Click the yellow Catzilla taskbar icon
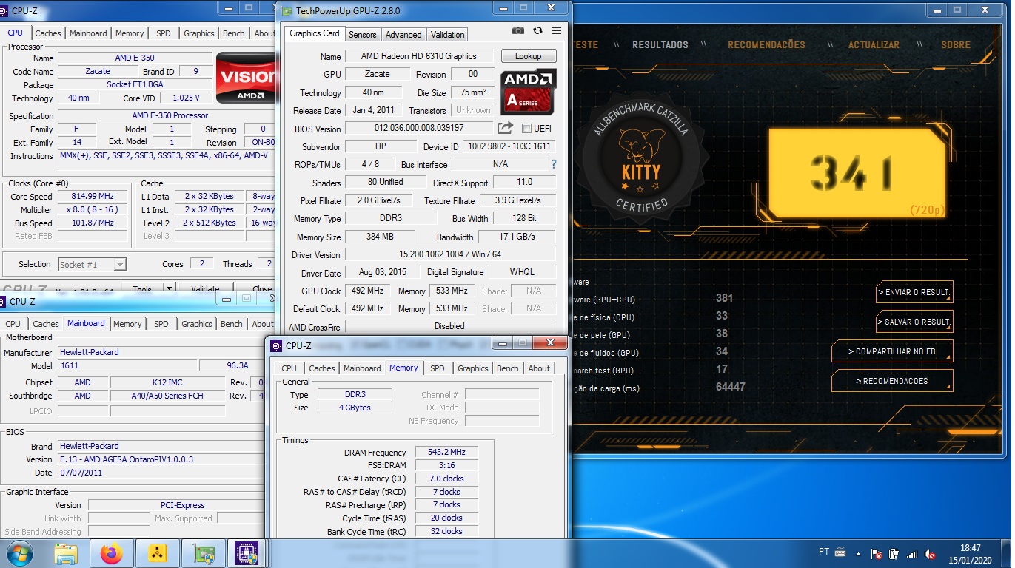This screenshot has width=1015, height=568. pyautogui.click(x=157, y=553)
